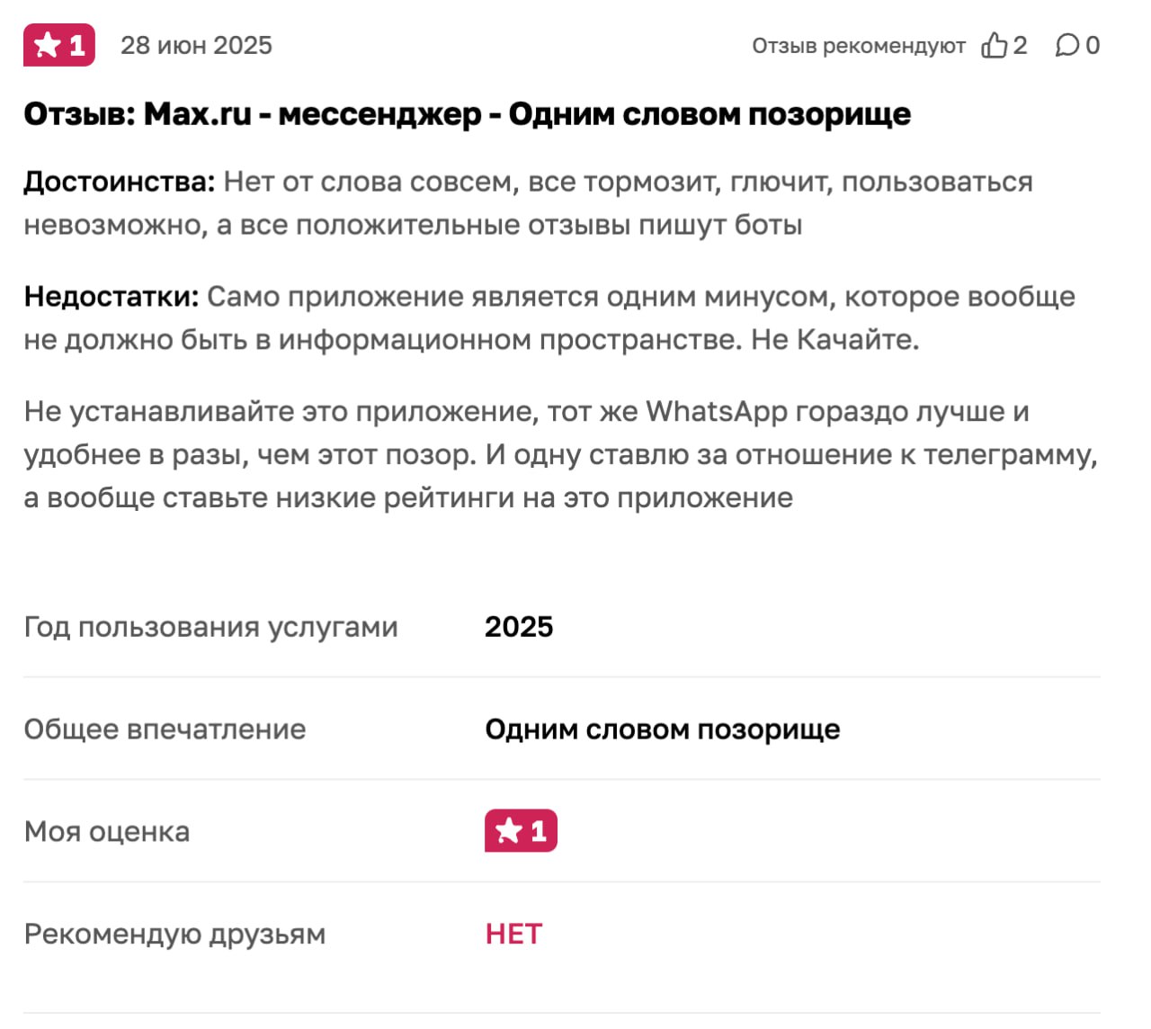
Task: Select the year value 2025
Action: tap(519, 627)
